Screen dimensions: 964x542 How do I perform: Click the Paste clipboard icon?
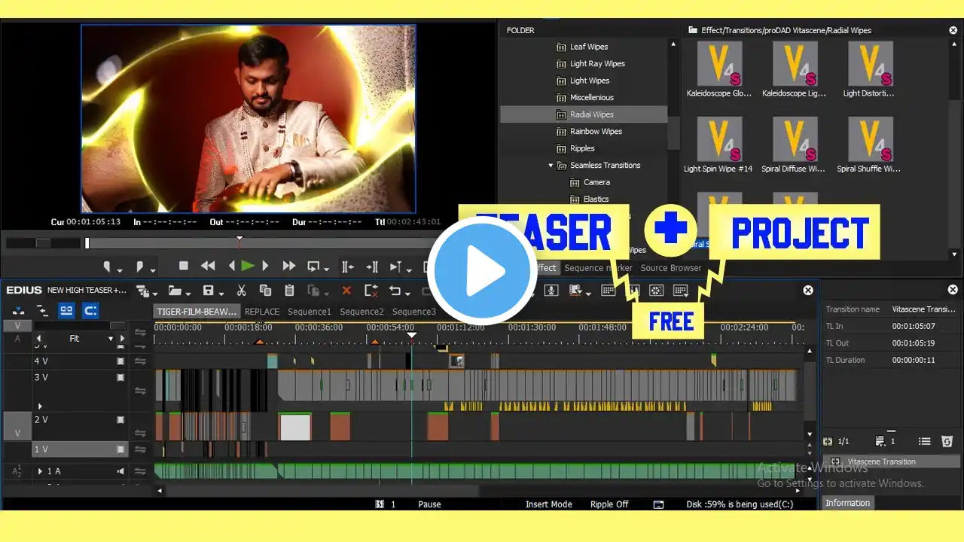click(289, 291)
